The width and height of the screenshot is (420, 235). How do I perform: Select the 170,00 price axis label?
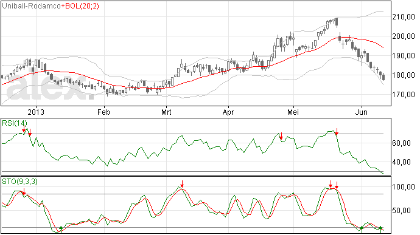coord(404,94)
